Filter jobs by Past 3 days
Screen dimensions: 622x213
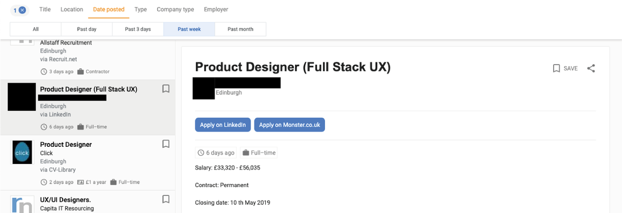(x=138, y=29)
